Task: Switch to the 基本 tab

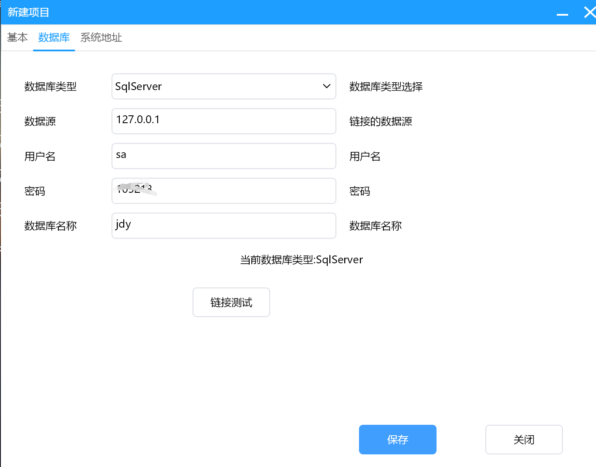Action: coord(17,38)
